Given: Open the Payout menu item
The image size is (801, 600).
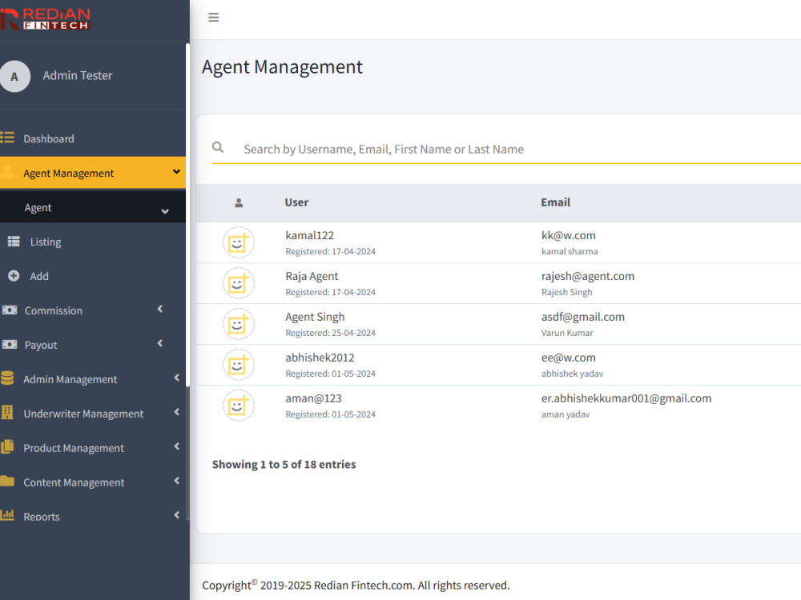Looking at the screenshot, I should [x=93, y=345].
